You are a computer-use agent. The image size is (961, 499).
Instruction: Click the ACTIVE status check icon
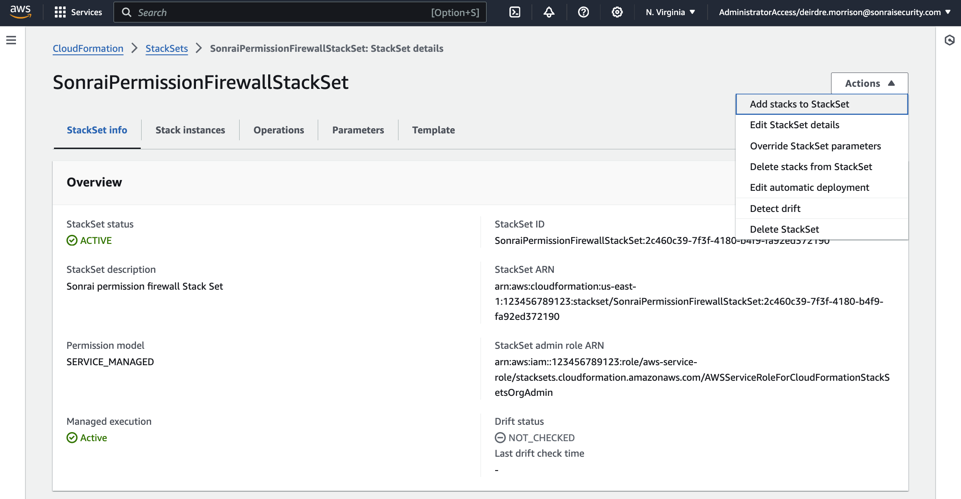pos(72,240)
